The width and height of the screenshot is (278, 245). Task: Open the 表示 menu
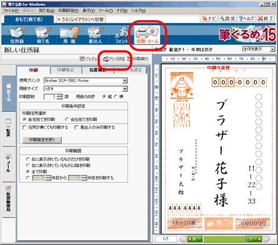pos(89,11)
